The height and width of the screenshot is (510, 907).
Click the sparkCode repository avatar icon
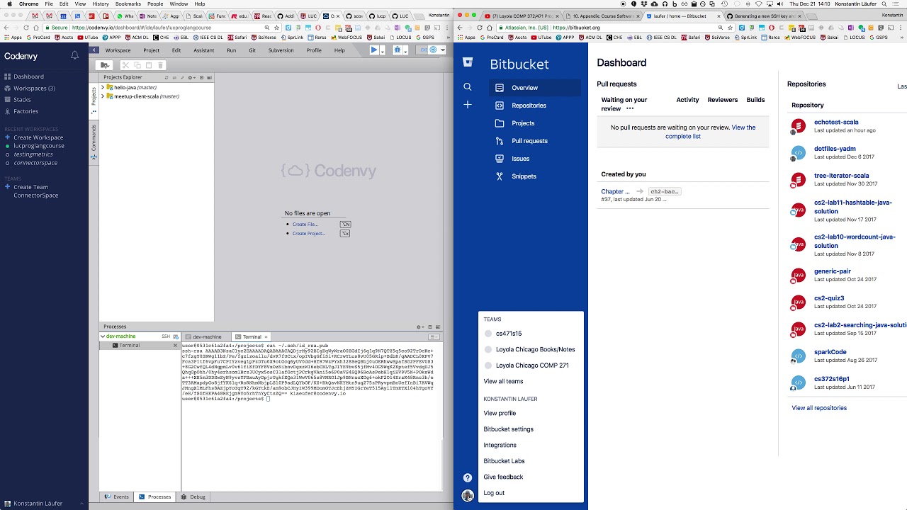(x=798, y=356)
